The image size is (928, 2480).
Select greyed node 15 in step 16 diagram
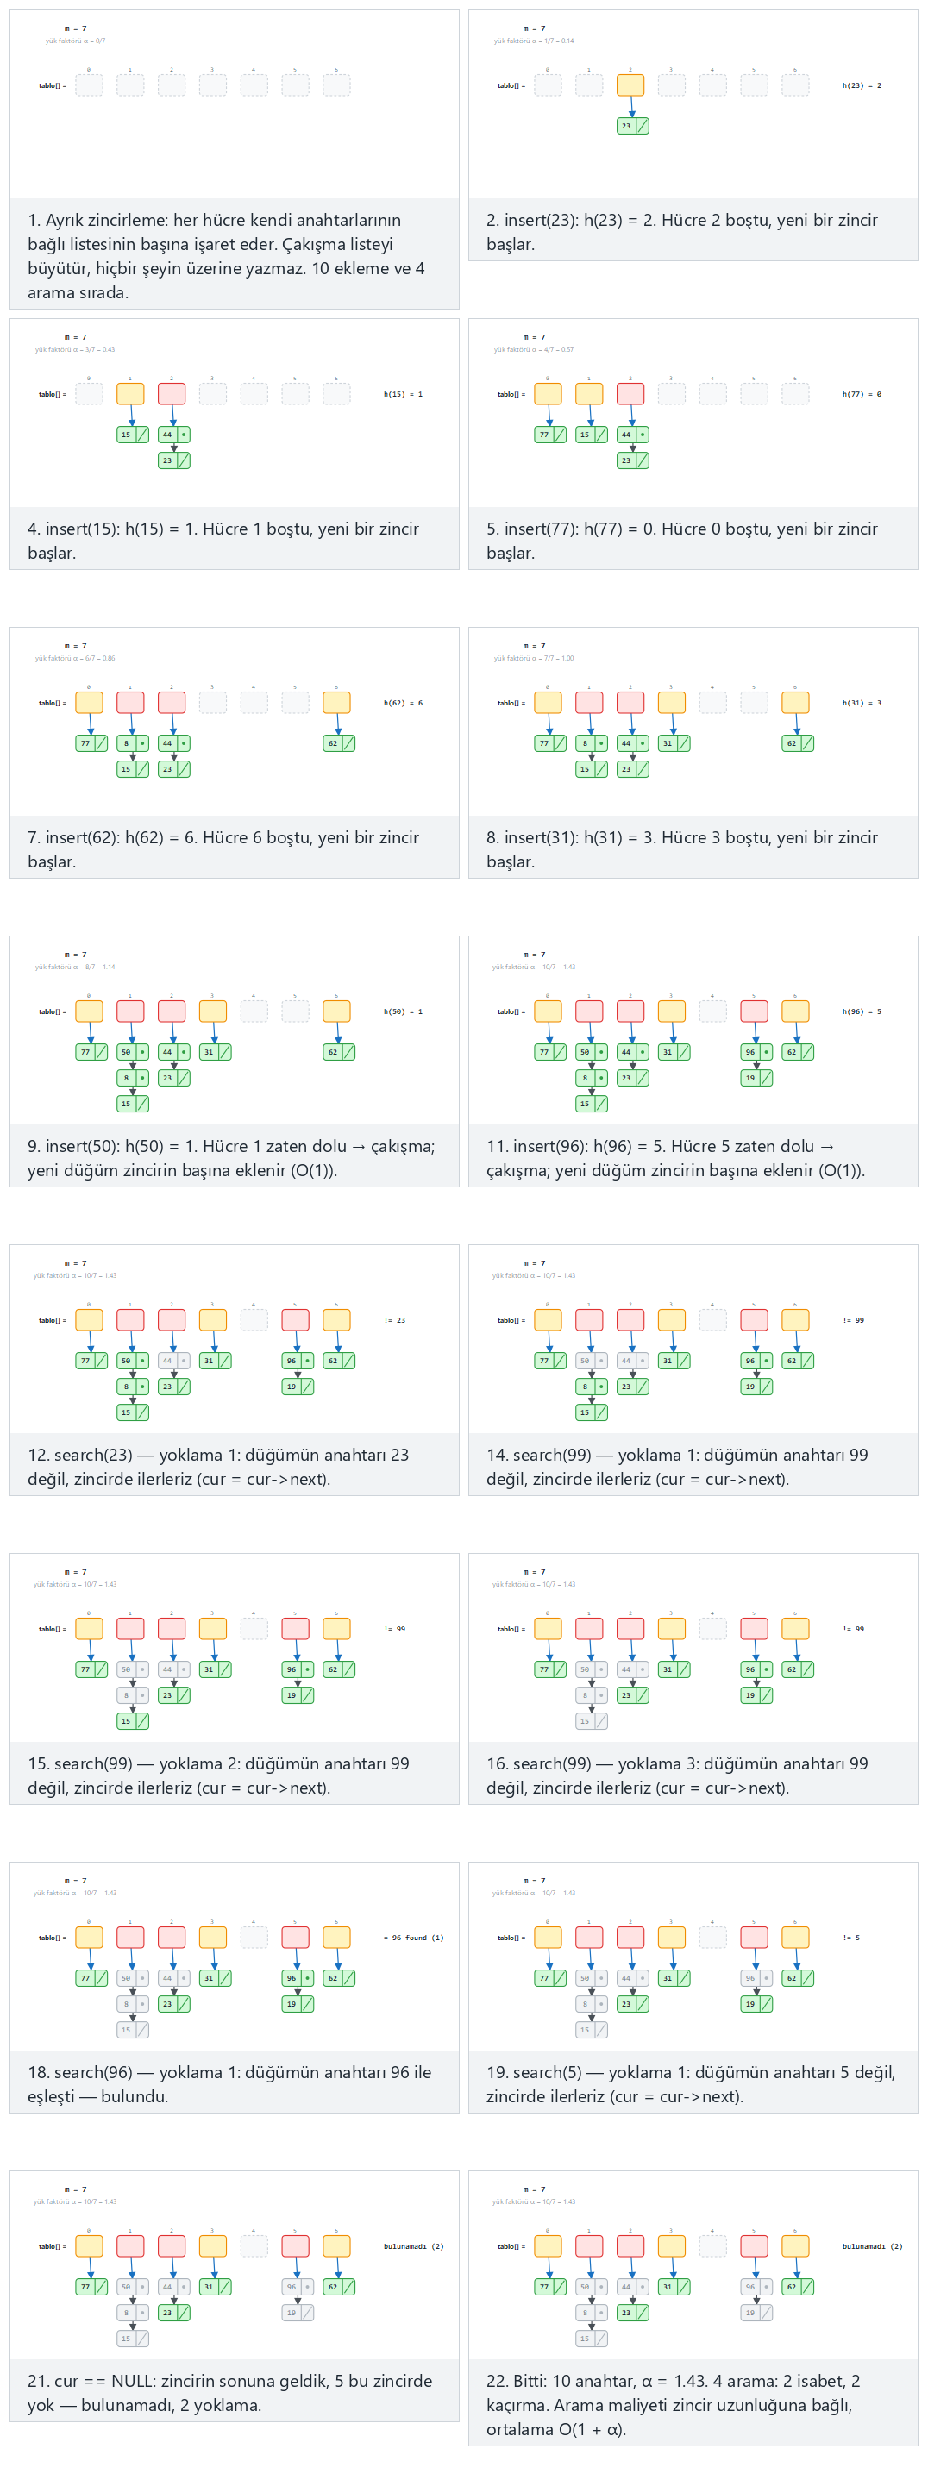[591, 1721]
